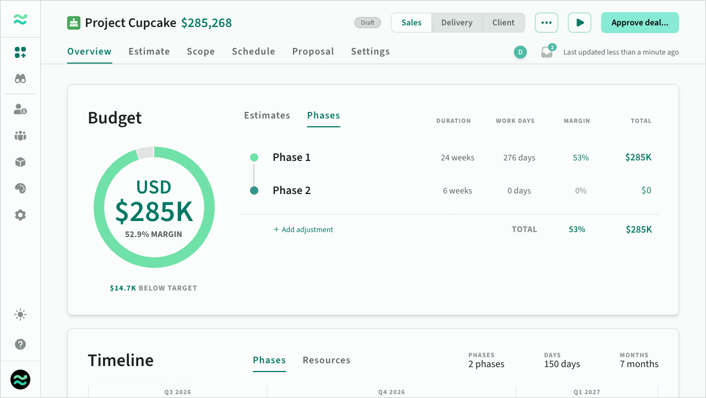Click the $14.7K below target label

pos(154,288)
